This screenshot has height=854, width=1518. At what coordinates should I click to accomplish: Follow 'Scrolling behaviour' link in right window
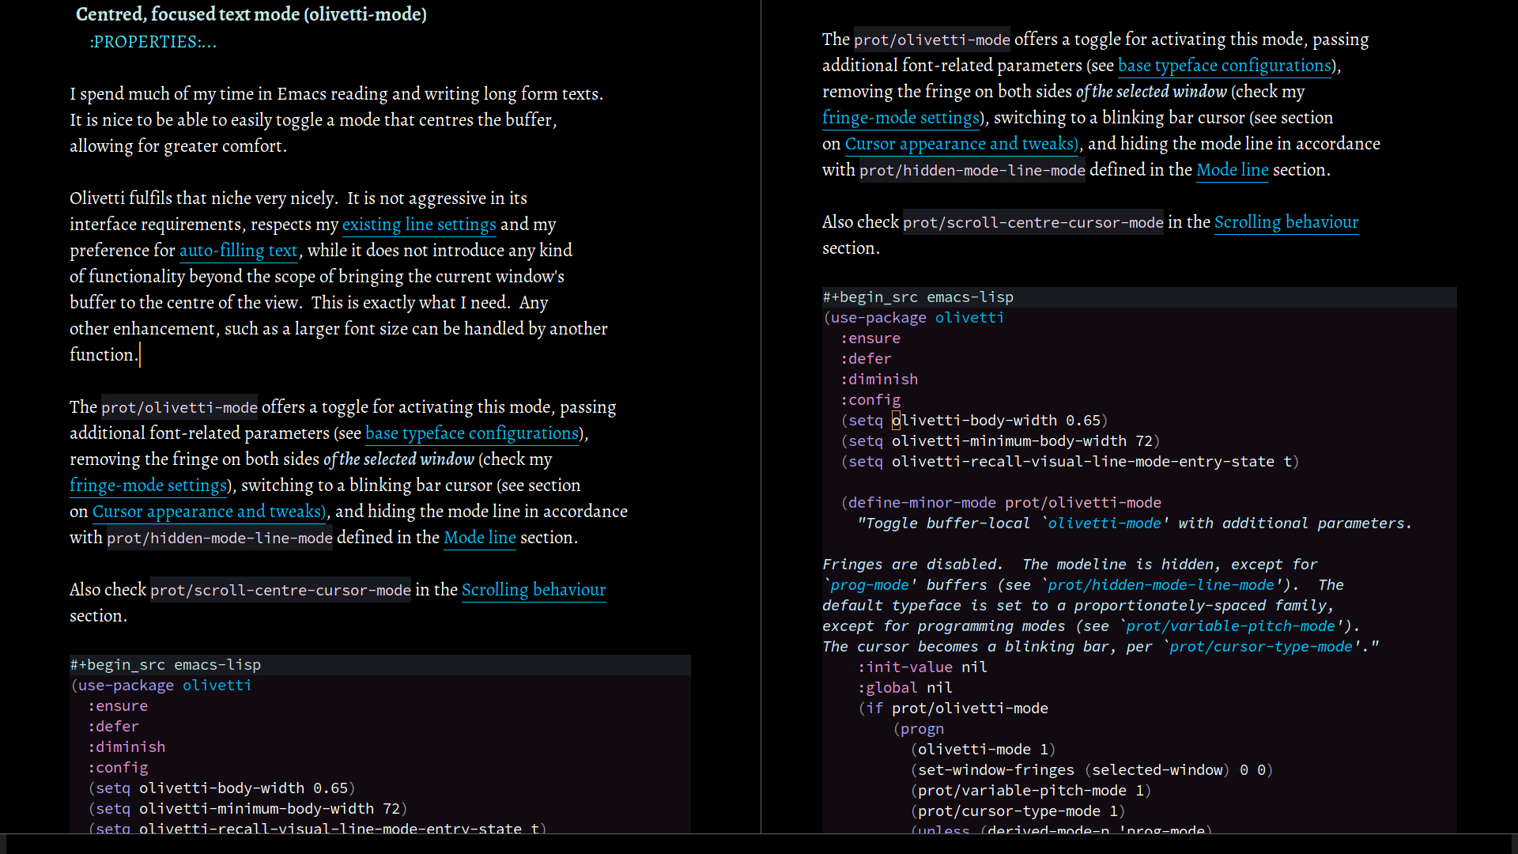(x=1286, y=222)
